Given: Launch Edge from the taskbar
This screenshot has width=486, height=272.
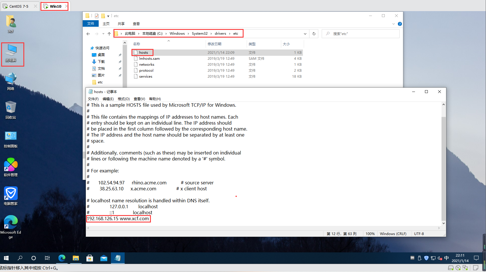Looking at the screenshot, I should 62,258.
